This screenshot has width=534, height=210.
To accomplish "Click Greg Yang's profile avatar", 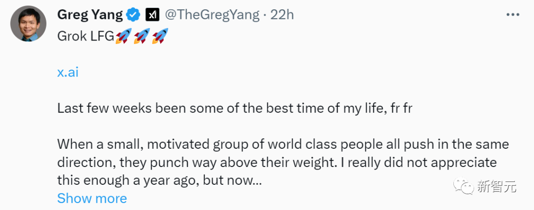I will click(x=28, y=24).
